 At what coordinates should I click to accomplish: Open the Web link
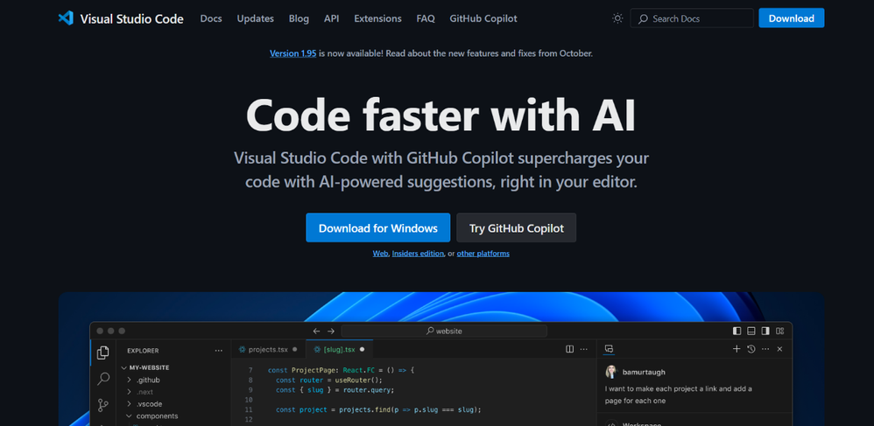(x=380, y=254)
